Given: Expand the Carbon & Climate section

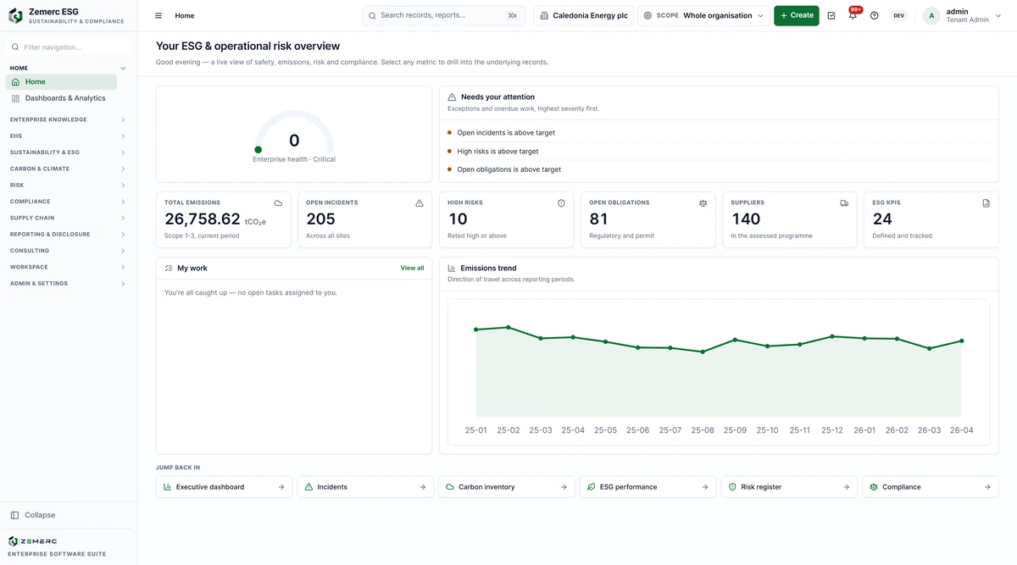Looking at the screenshot, I should (68, 169).
